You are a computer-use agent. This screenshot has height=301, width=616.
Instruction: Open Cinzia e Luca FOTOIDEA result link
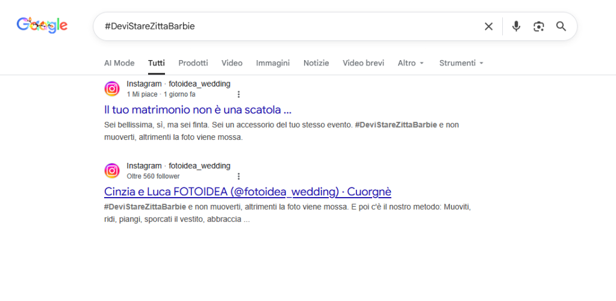click(247, 192)
